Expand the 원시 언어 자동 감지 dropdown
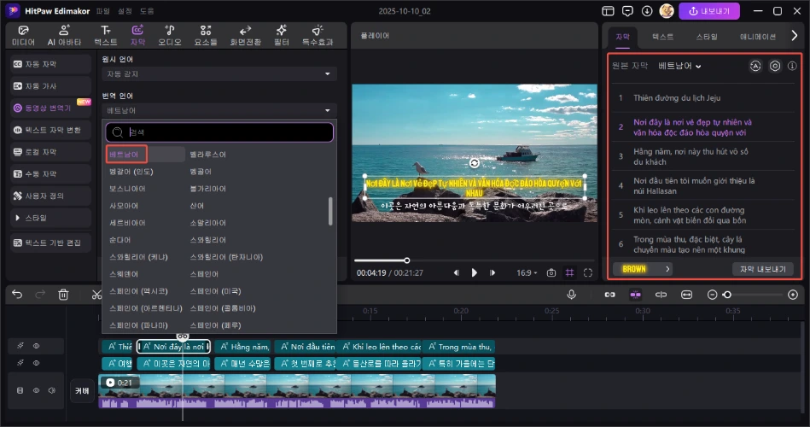The height and width of the screenshot is (427, 810). (219, 74)
